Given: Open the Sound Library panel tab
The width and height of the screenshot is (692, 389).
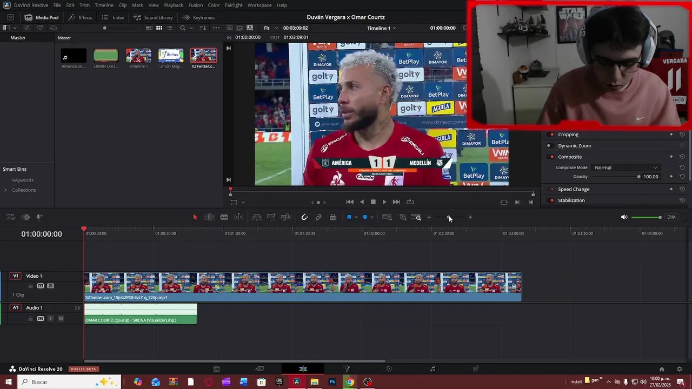Looking at the screenshot, I should click(153, 17).
